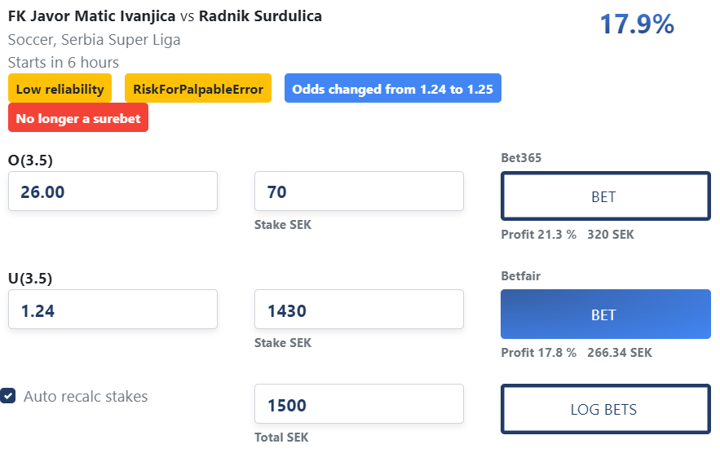Click the Bet365 bookmaker label
Image resolution: width=720 pixels, height=453 pixels.
tap(521, 158)
